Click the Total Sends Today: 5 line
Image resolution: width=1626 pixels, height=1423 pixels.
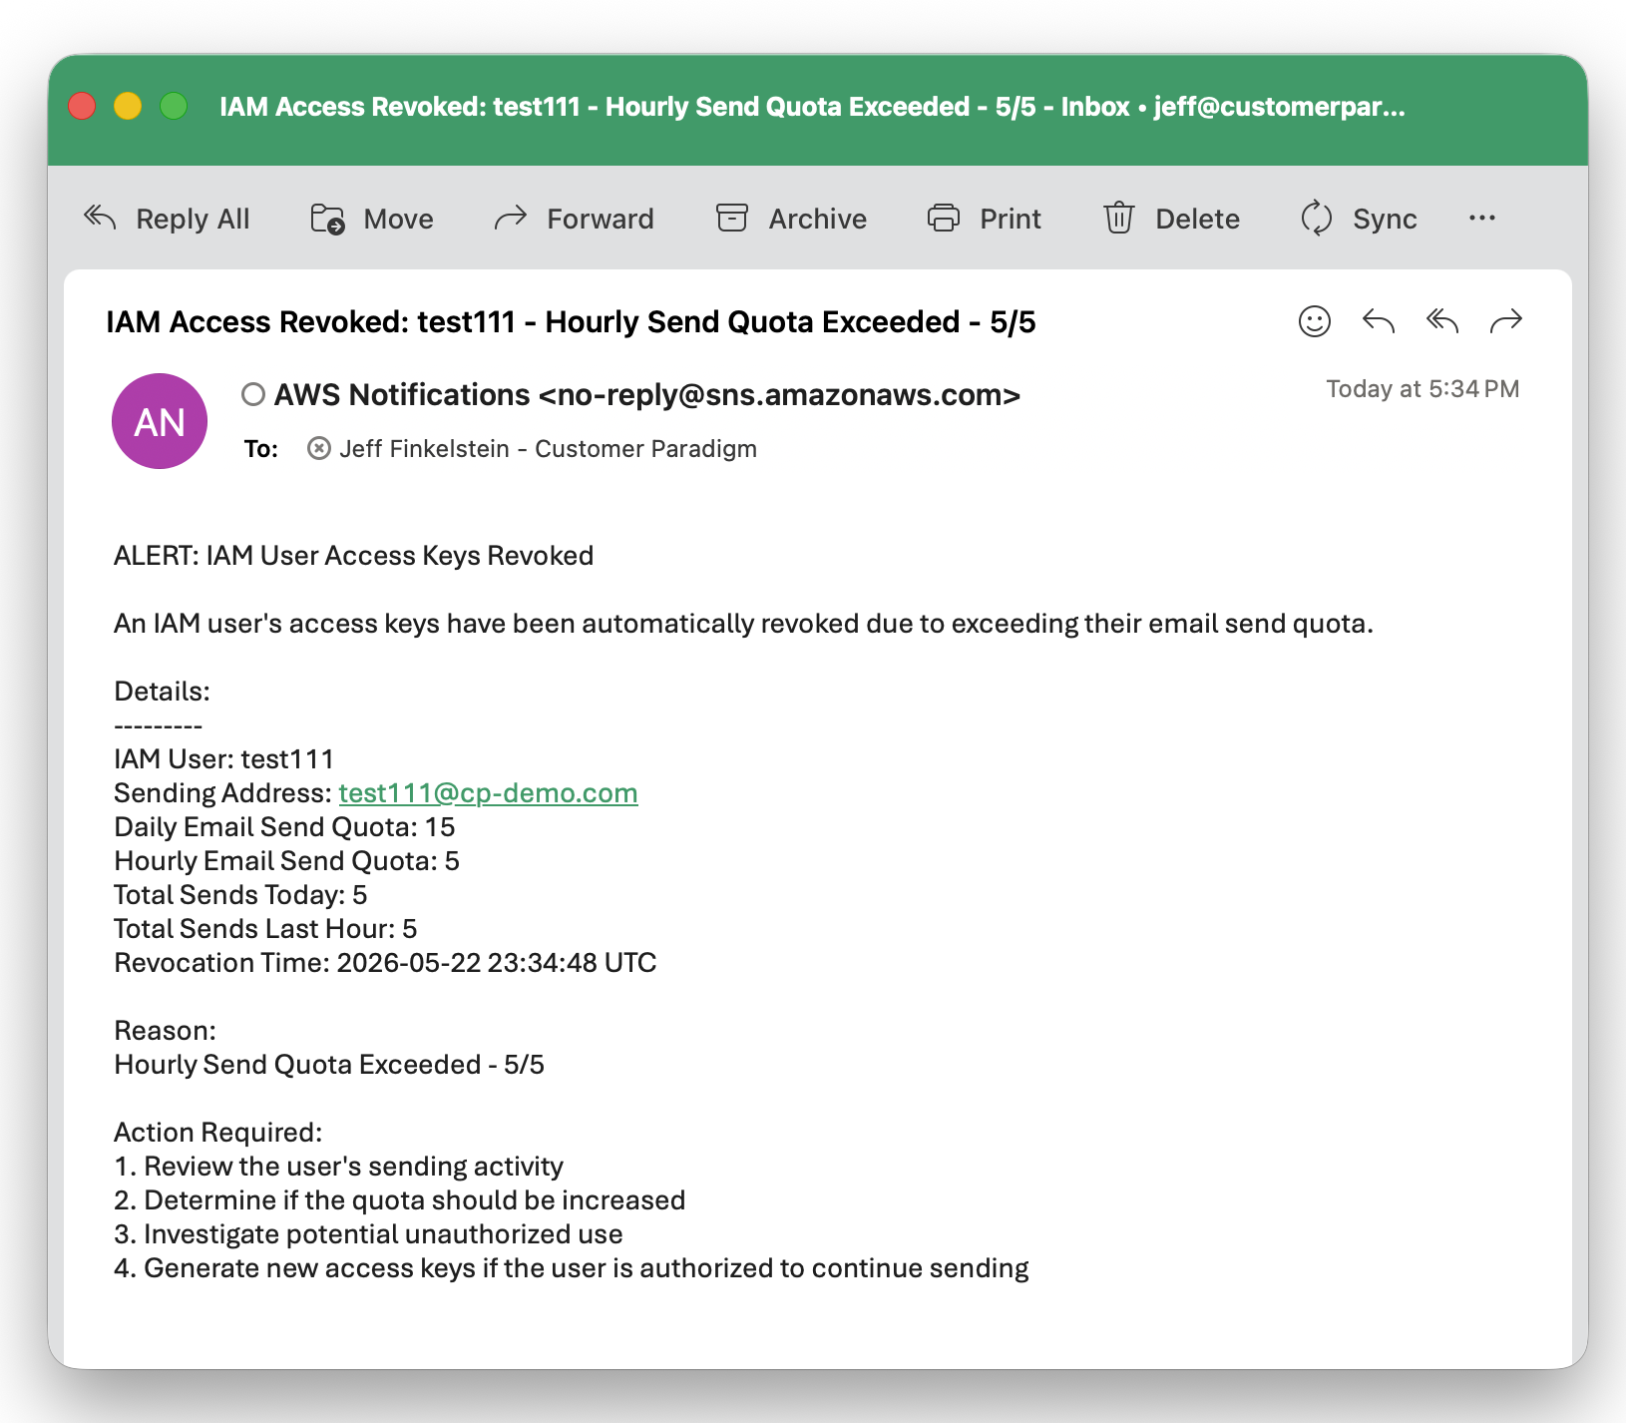click(x=240, y=895)
